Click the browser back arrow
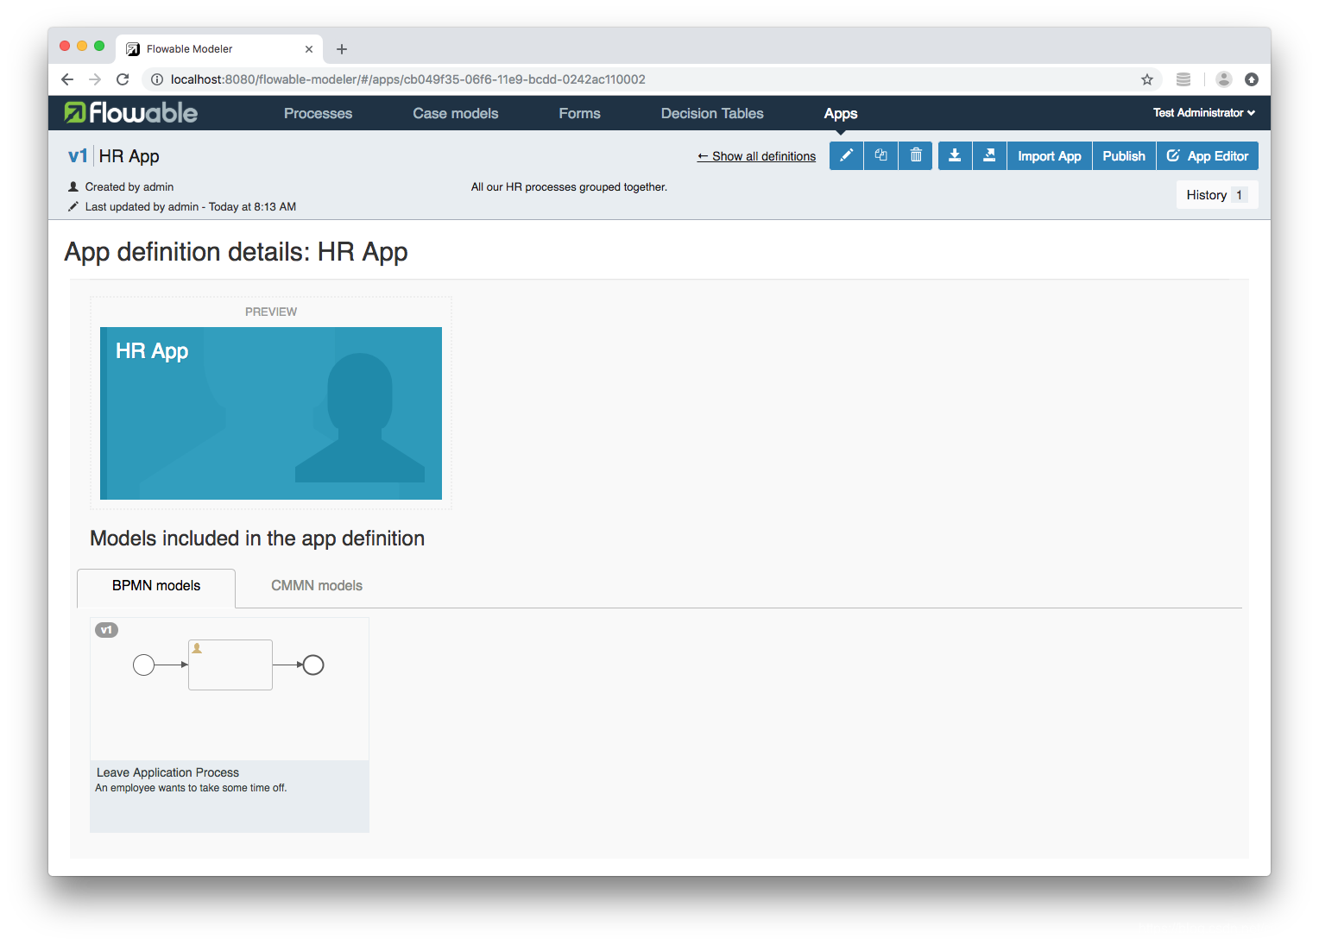 coord(67,79)
